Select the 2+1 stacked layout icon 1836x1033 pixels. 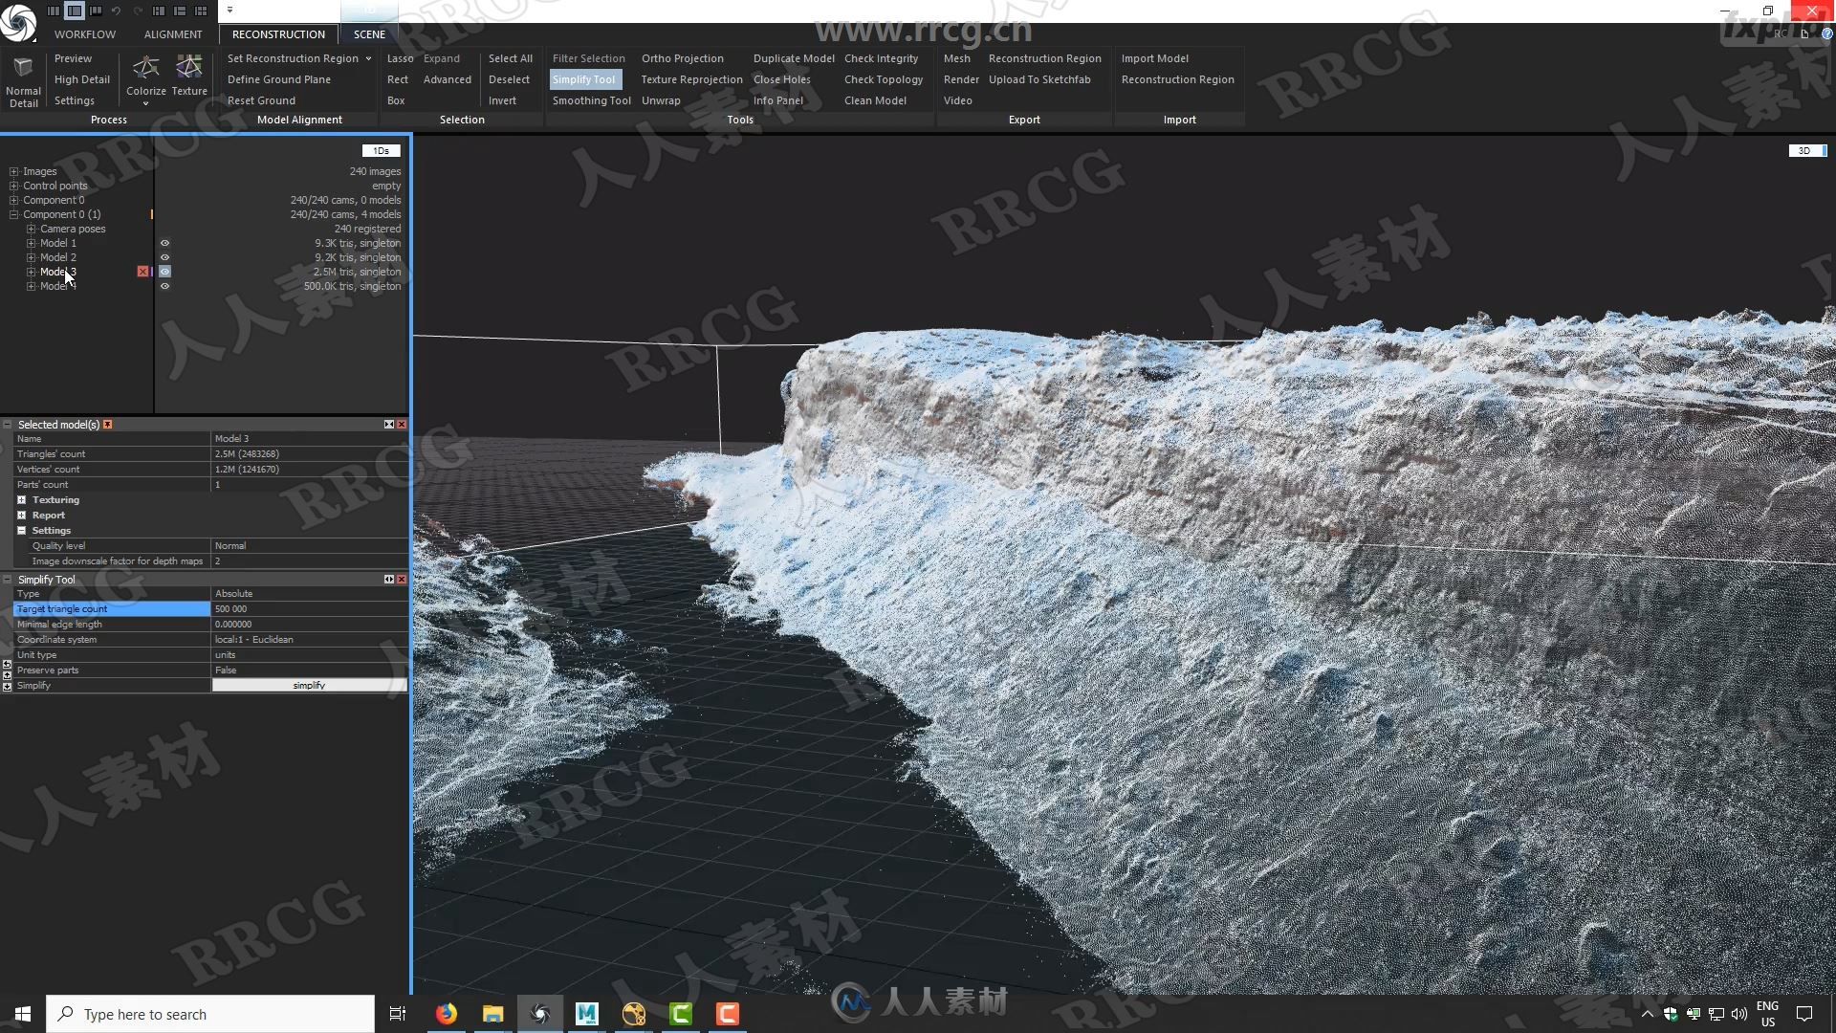180,11
